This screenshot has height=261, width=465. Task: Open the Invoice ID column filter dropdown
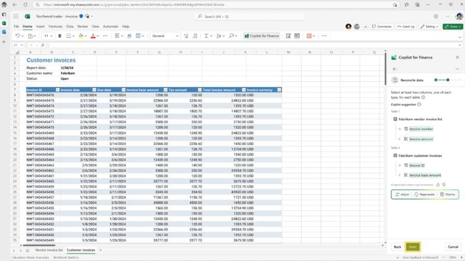coord(58,90)
